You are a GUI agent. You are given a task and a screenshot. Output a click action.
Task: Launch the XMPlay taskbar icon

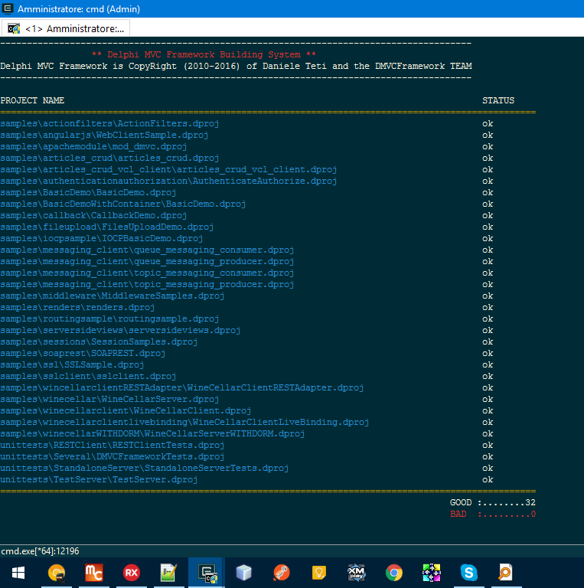point(356,573)
